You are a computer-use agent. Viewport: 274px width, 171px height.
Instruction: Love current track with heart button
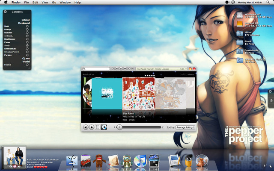[x=15, y=166]
